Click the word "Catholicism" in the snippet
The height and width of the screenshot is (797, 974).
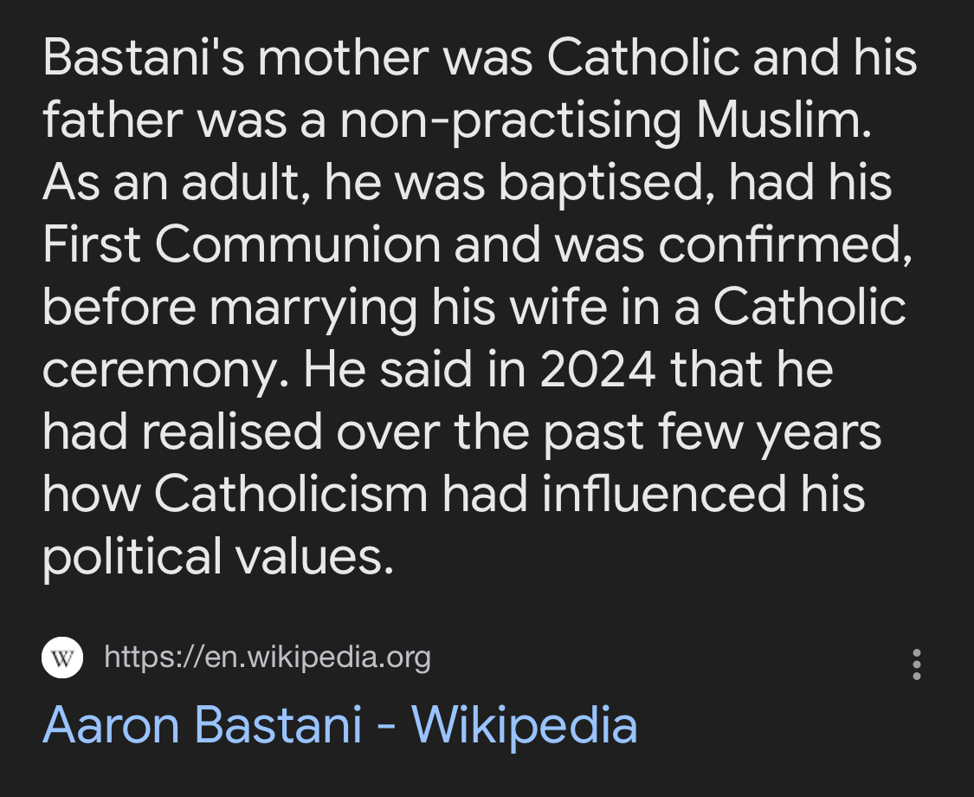292,494
